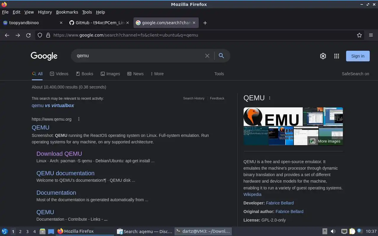Open the removable media tray icon
Screen dimensions: 378x236
[x=325, y=231]
